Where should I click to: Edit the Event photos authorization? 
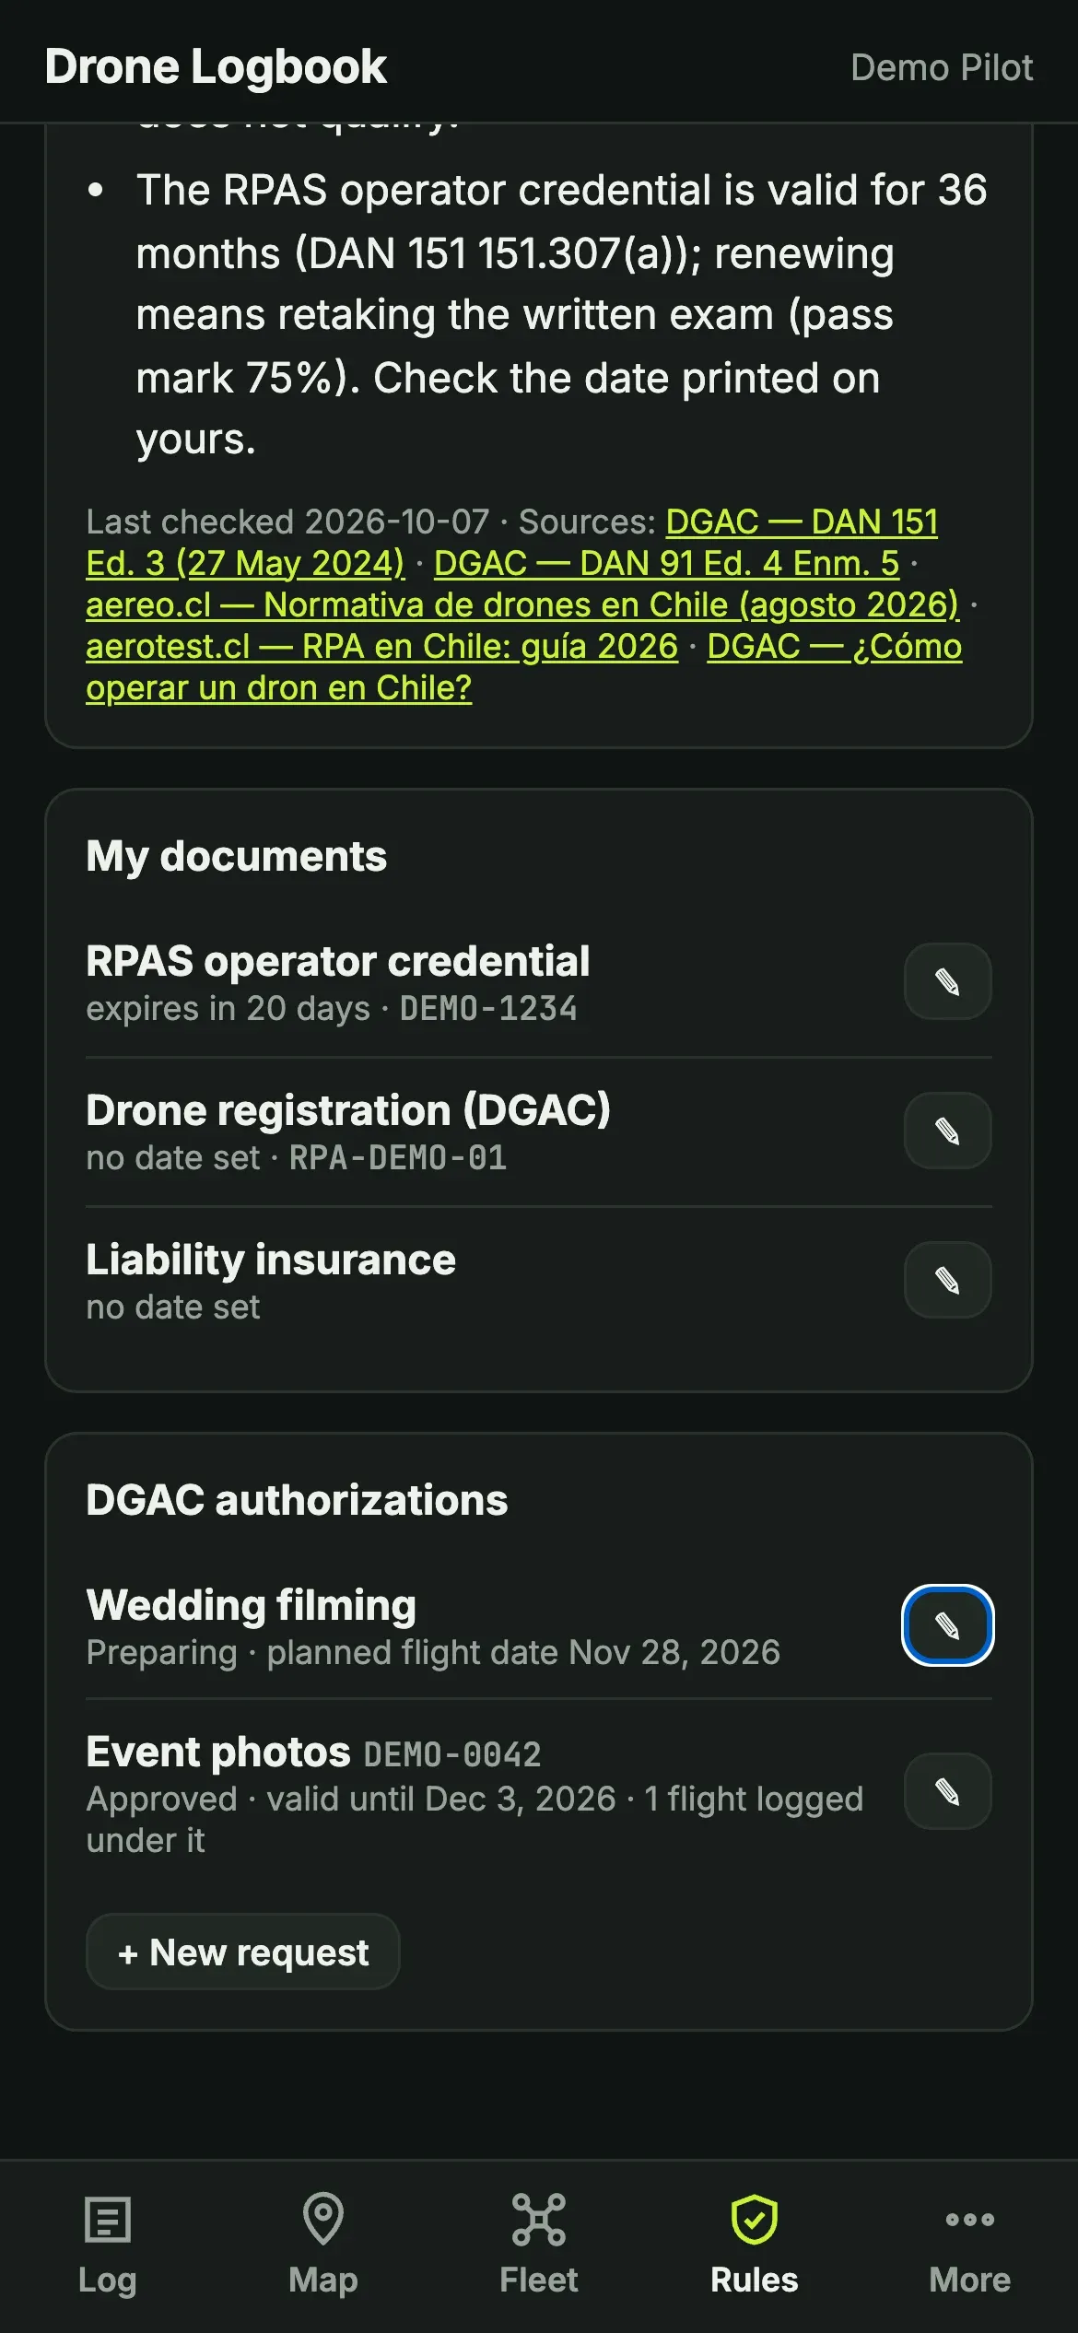(x=947, y=1791)
